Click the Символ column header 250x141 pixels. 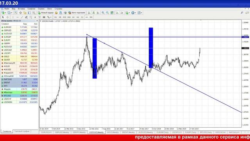point(5,24)
